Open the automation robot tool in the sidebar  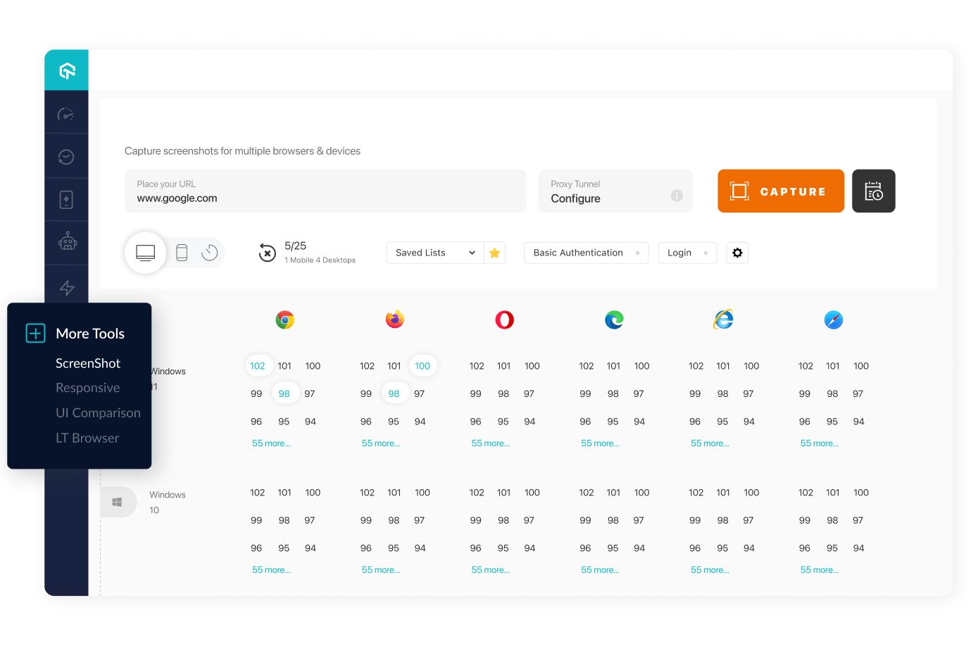(66, 242)
